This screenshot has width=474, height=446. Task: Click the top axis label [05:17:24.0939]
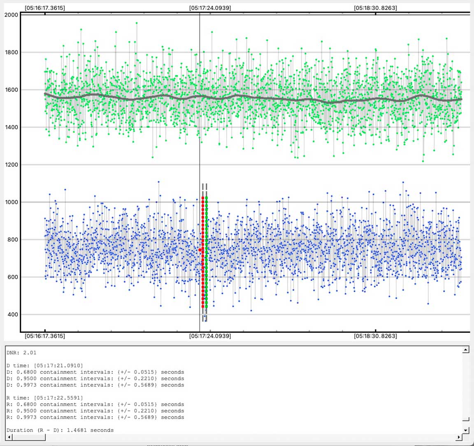210,8
